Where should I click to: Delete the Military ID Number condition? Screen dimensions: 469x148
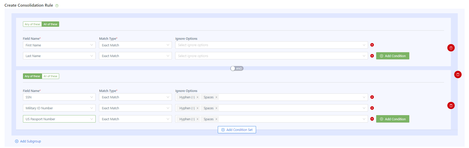(x=372, y=108)
